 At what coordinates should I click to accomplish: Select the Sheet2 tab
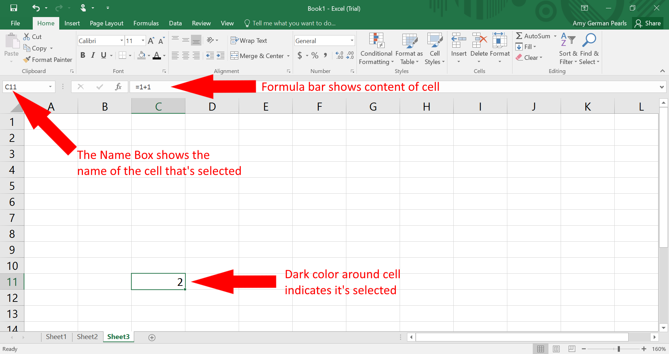point(87,336)
